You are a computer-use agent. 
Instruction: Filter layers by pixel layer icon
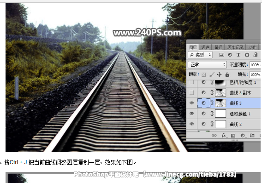[221, 55]
